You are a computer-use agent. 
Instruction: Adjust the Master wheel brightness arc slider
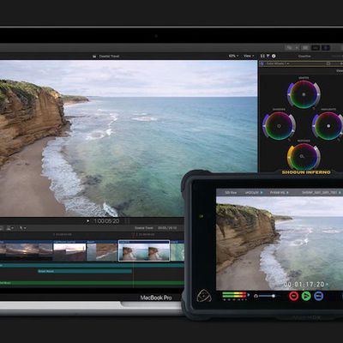click(318, 94)
